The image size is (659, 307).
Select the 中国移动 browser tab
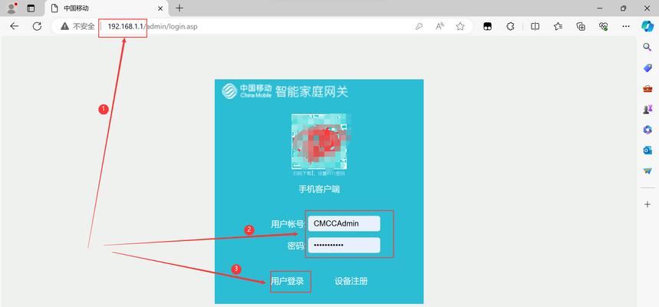coord(105,8)
